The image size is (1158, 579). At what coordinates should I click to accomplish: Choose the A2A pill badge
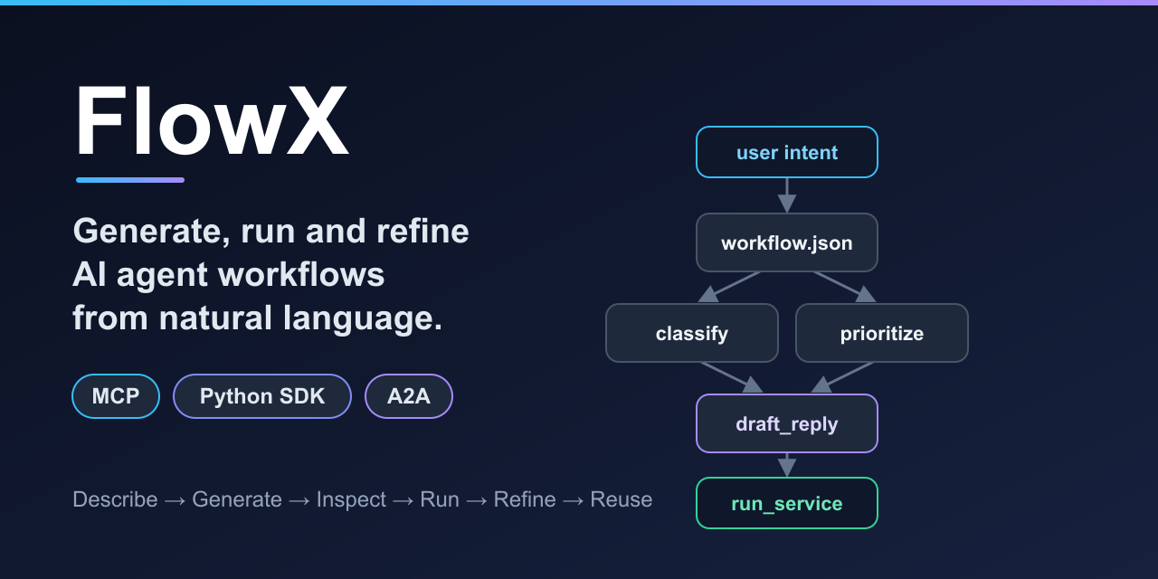pos(409,396)
